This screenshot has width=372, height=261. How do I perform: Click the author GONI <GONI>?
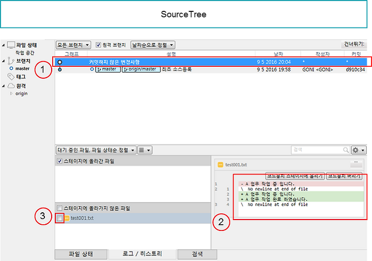tap(317, 69)
